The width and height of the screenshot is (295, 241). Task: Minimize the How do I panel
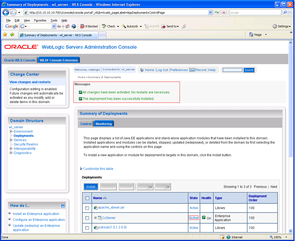63,206
